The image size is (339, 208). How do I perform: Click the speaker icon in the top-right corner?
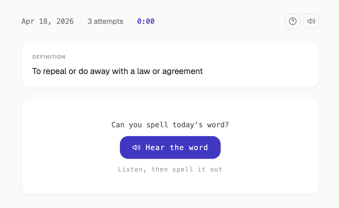pyautogui.click(x=311, y=21)
